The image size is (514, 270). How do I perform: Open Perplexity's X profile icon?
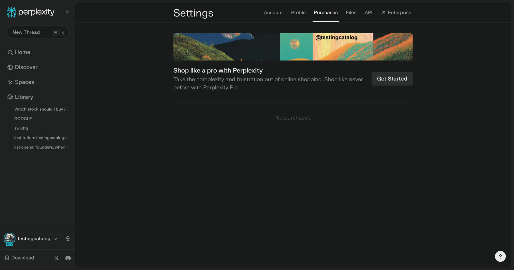coord(57,258)
